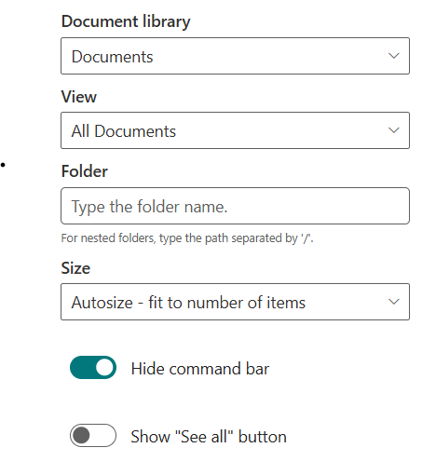The width and height of the screenshot is (422, 475).
Task: Click the 'For nested folders' hint text
Action: tap(187, 238)
